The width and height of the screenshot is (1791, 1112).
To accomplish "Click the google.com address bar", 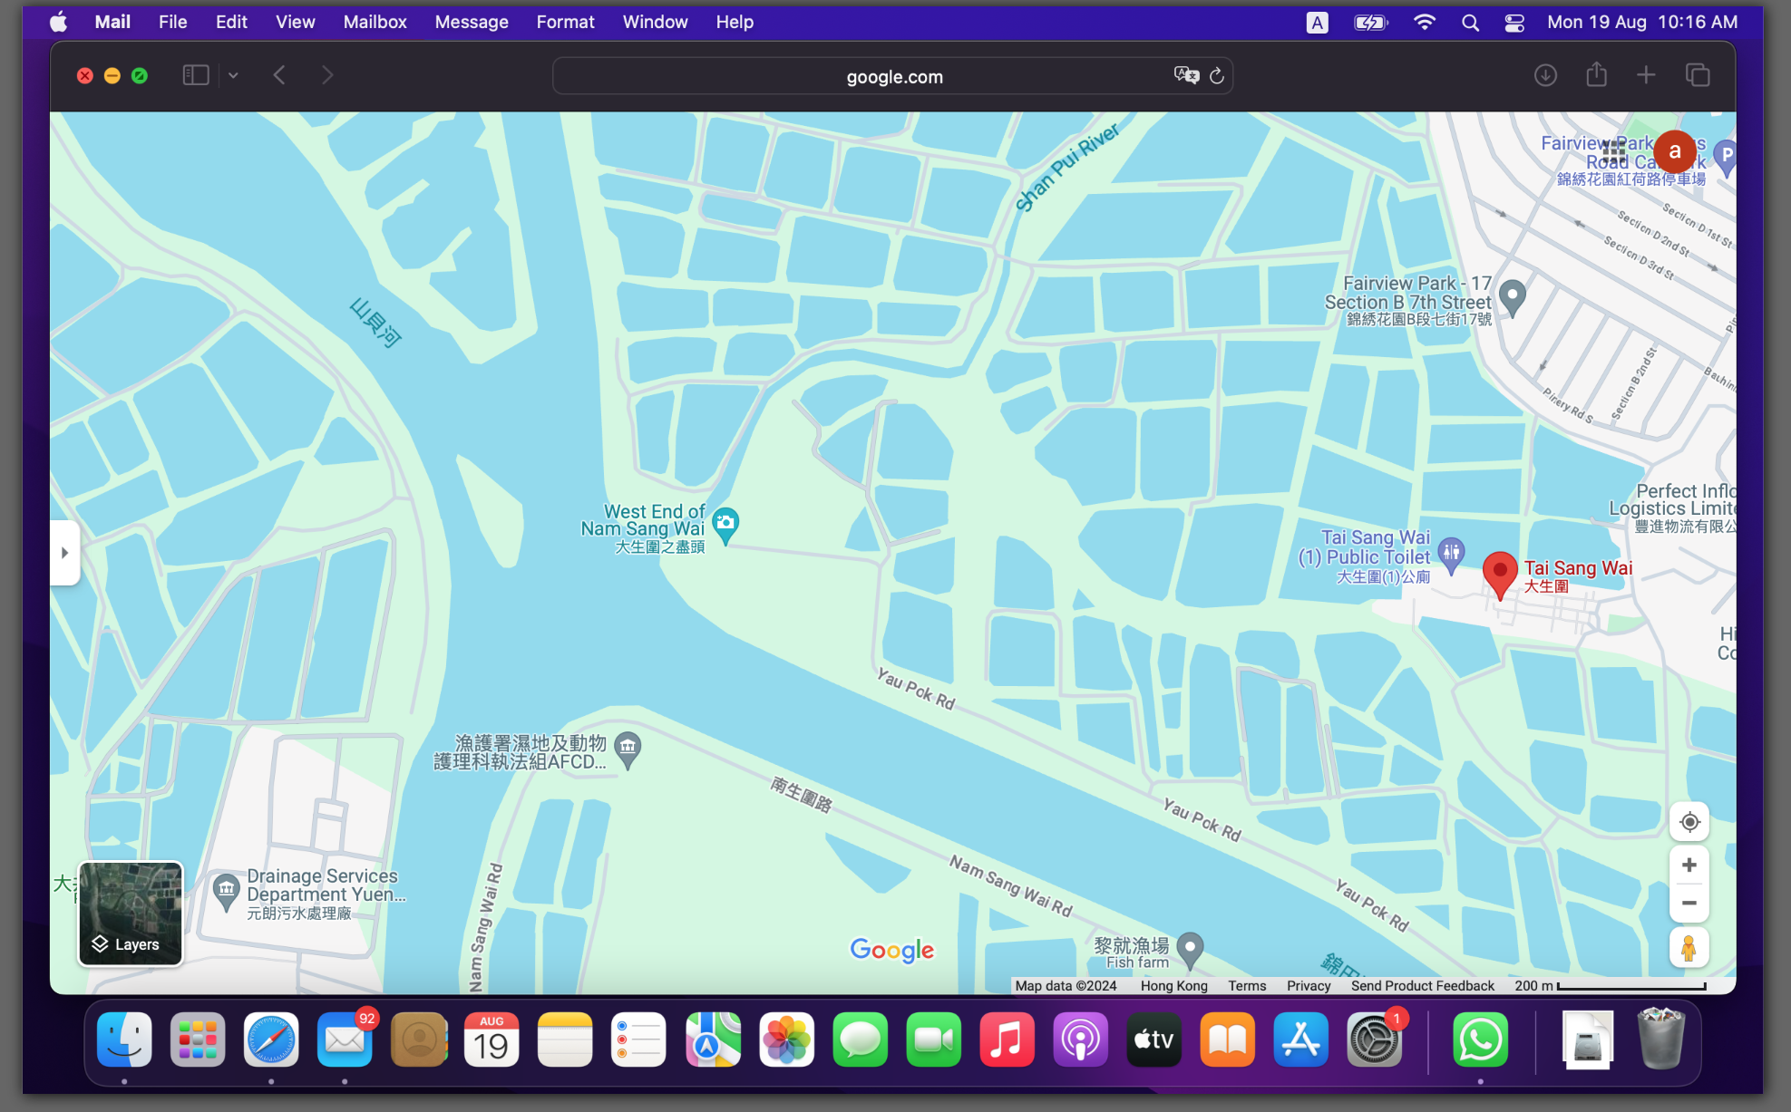I will click(893, 77).
